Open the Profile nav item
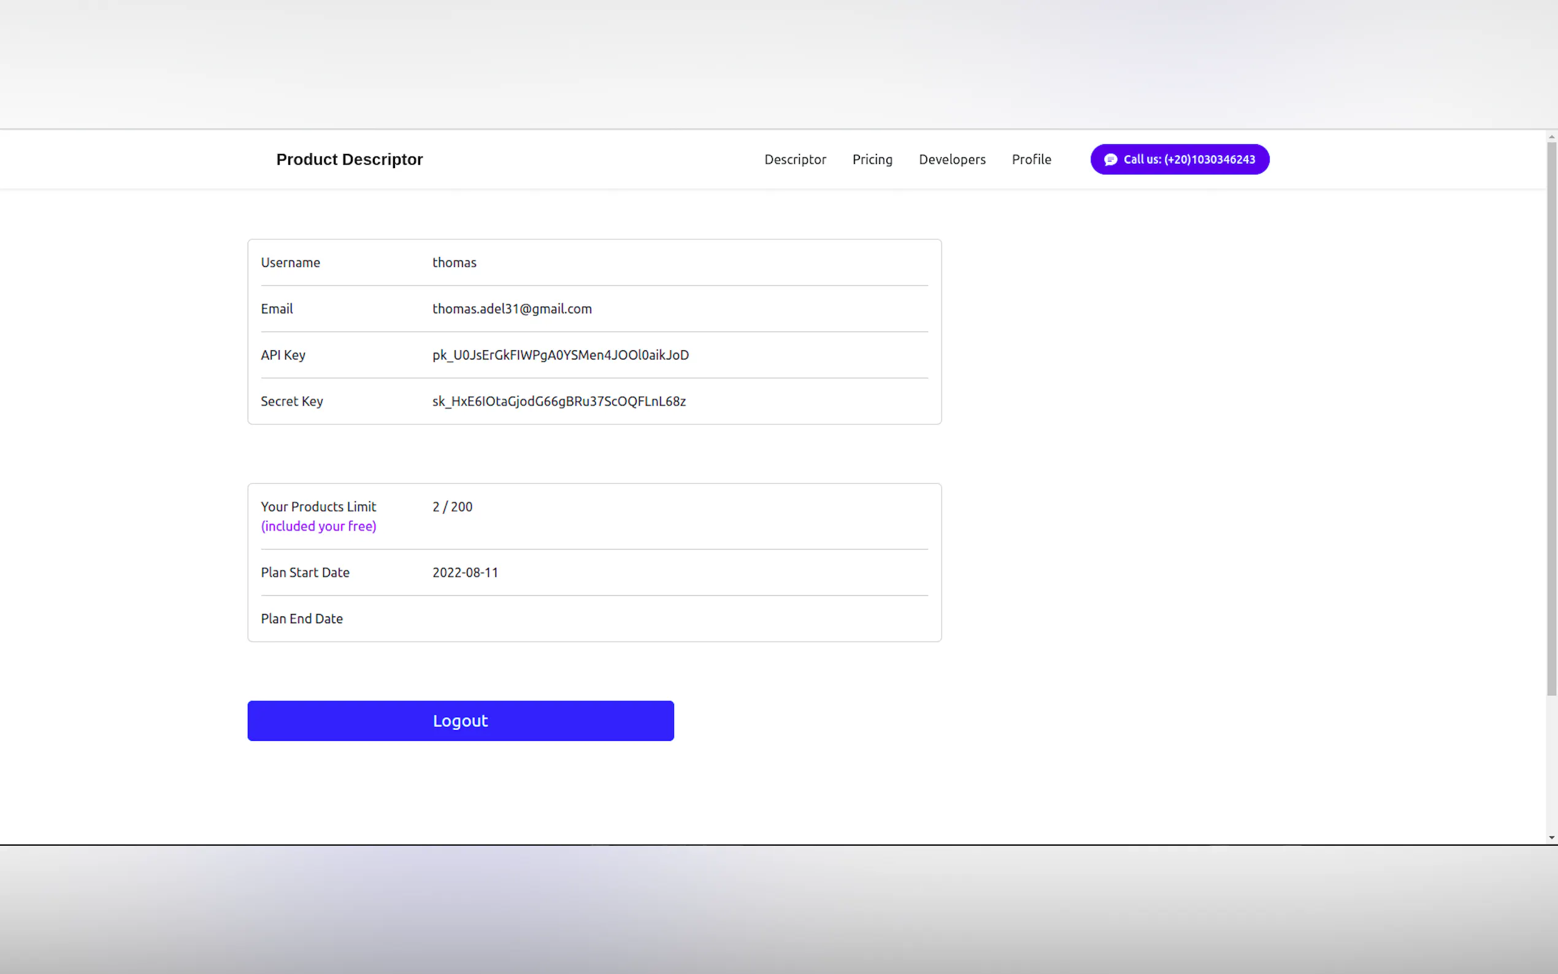Screen dimensions: 1558x974 1030,159
